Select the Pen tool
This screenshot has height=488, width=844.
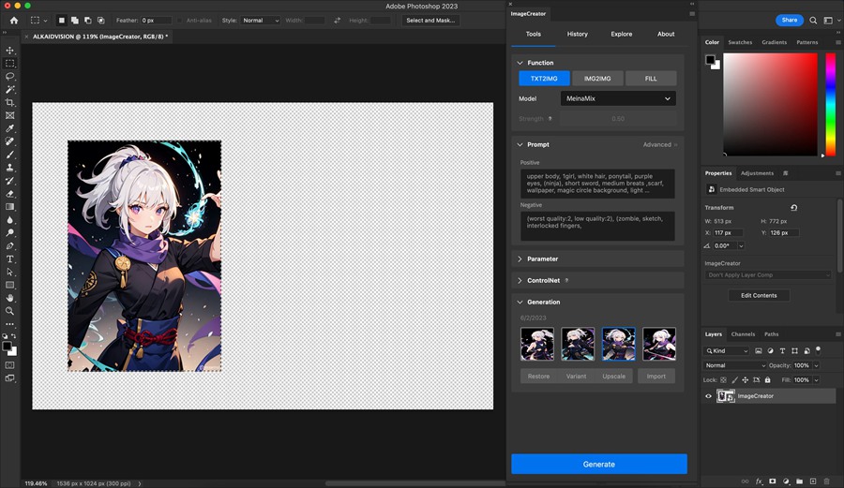[9, 246]
